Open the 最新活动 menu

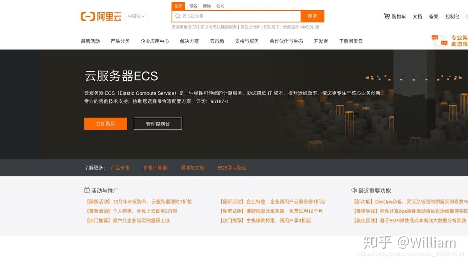pyautogui.click(x=90, y=41)
